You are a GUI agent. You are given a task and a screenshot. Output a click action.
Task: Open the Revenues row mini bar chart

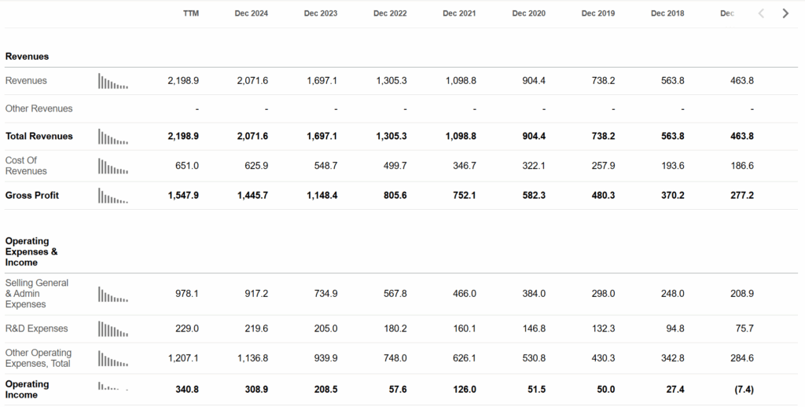pyautogui.click(x=113, y=81)
